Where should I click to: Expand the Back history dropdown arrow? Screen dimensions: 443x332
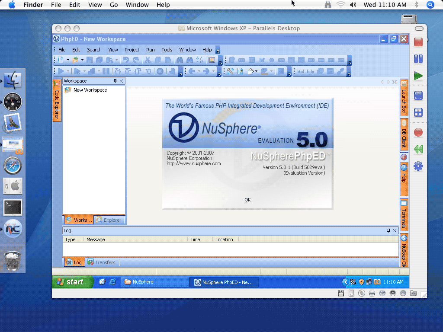[199, 71]
